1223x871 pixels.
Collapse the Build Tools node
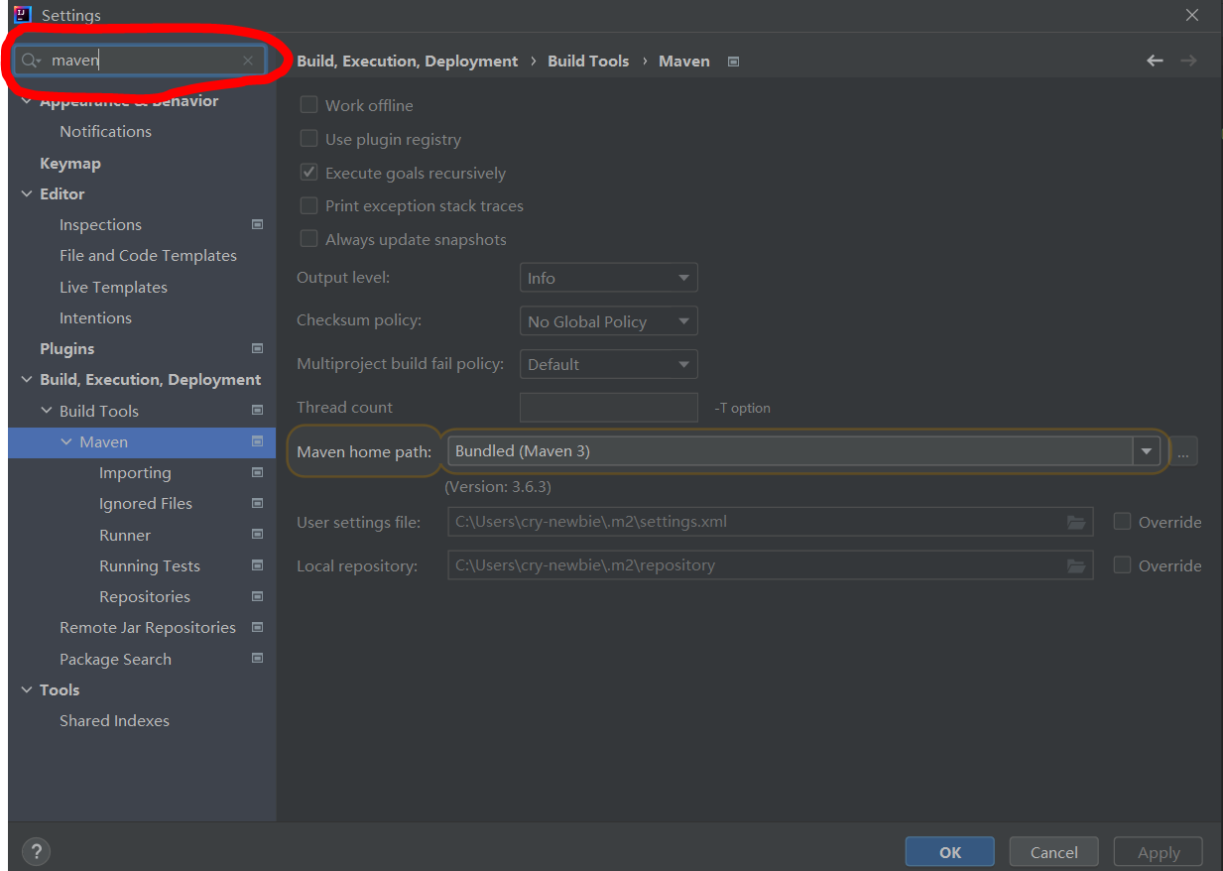47,411
